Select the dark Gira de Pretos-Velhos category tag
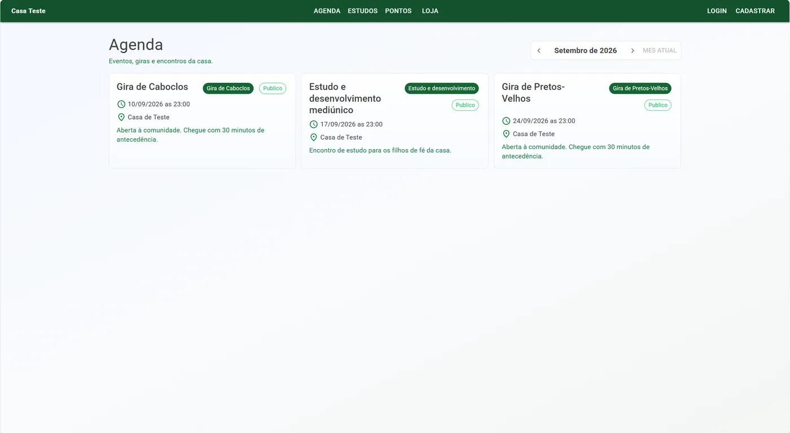Screen dimensions: 790x433 click(x=640, y=89)
